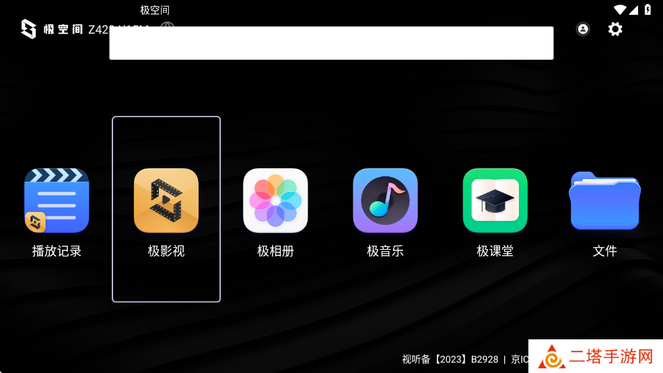Open the 极音乐 music app icon
663x373 pixels.
[x=385, y=200]
